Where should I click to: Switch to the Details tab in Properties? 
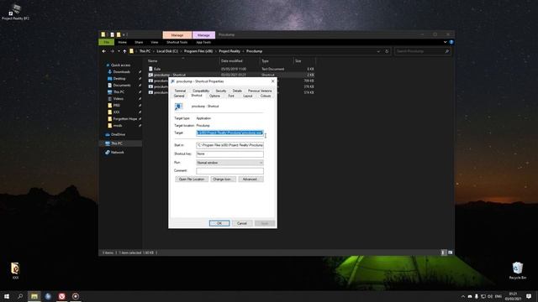(237, 91)
